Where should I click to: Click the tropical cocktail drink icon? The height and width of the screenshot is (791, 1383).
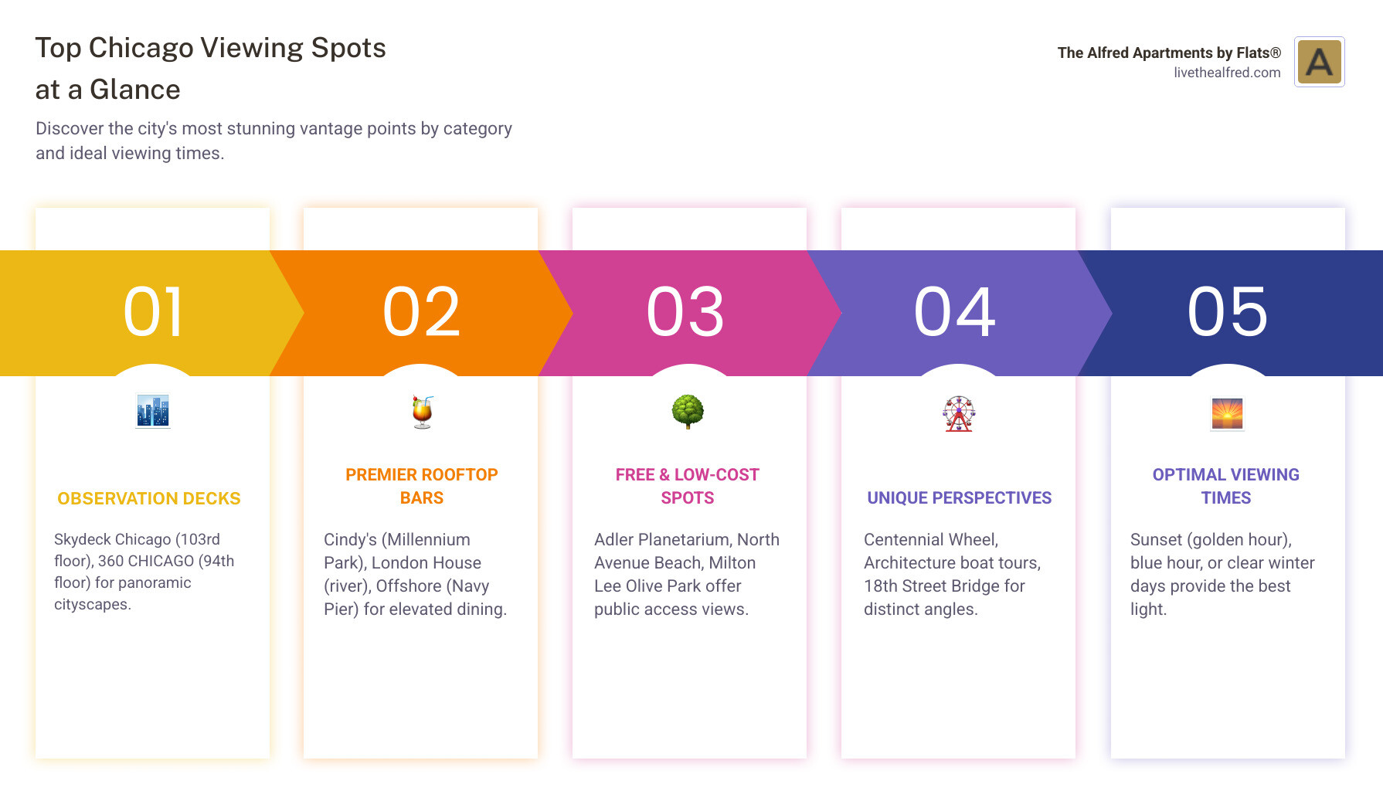pos(422,412)
